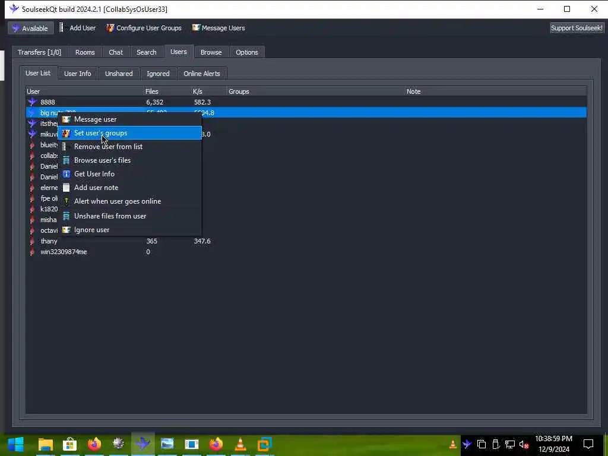Image resolution: width=608 pixels, height=456 pixels.
Task: Click the Set user's groups icon
Action: [x=66, y=133]
